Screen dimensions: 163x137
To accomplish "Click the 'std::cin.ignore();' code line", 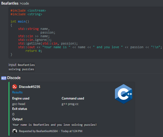I will click(35, 40).
